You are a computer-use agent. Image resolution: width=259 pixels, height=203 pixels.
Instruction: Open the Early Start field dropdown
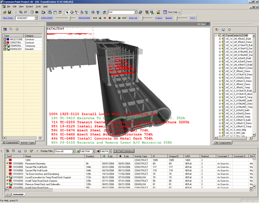pos(93,151)
